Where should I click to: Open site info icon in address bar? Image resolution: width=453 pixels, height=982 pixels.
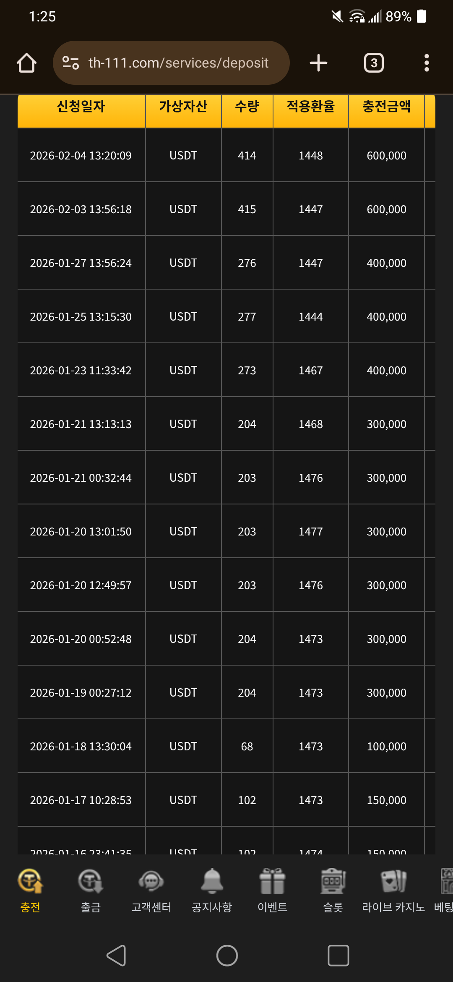click(x=70, y=63)
